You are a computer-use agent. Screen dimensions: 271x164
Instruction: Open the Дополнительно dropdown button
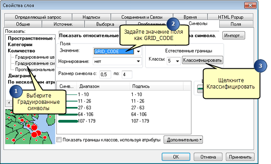pos(183,140)
